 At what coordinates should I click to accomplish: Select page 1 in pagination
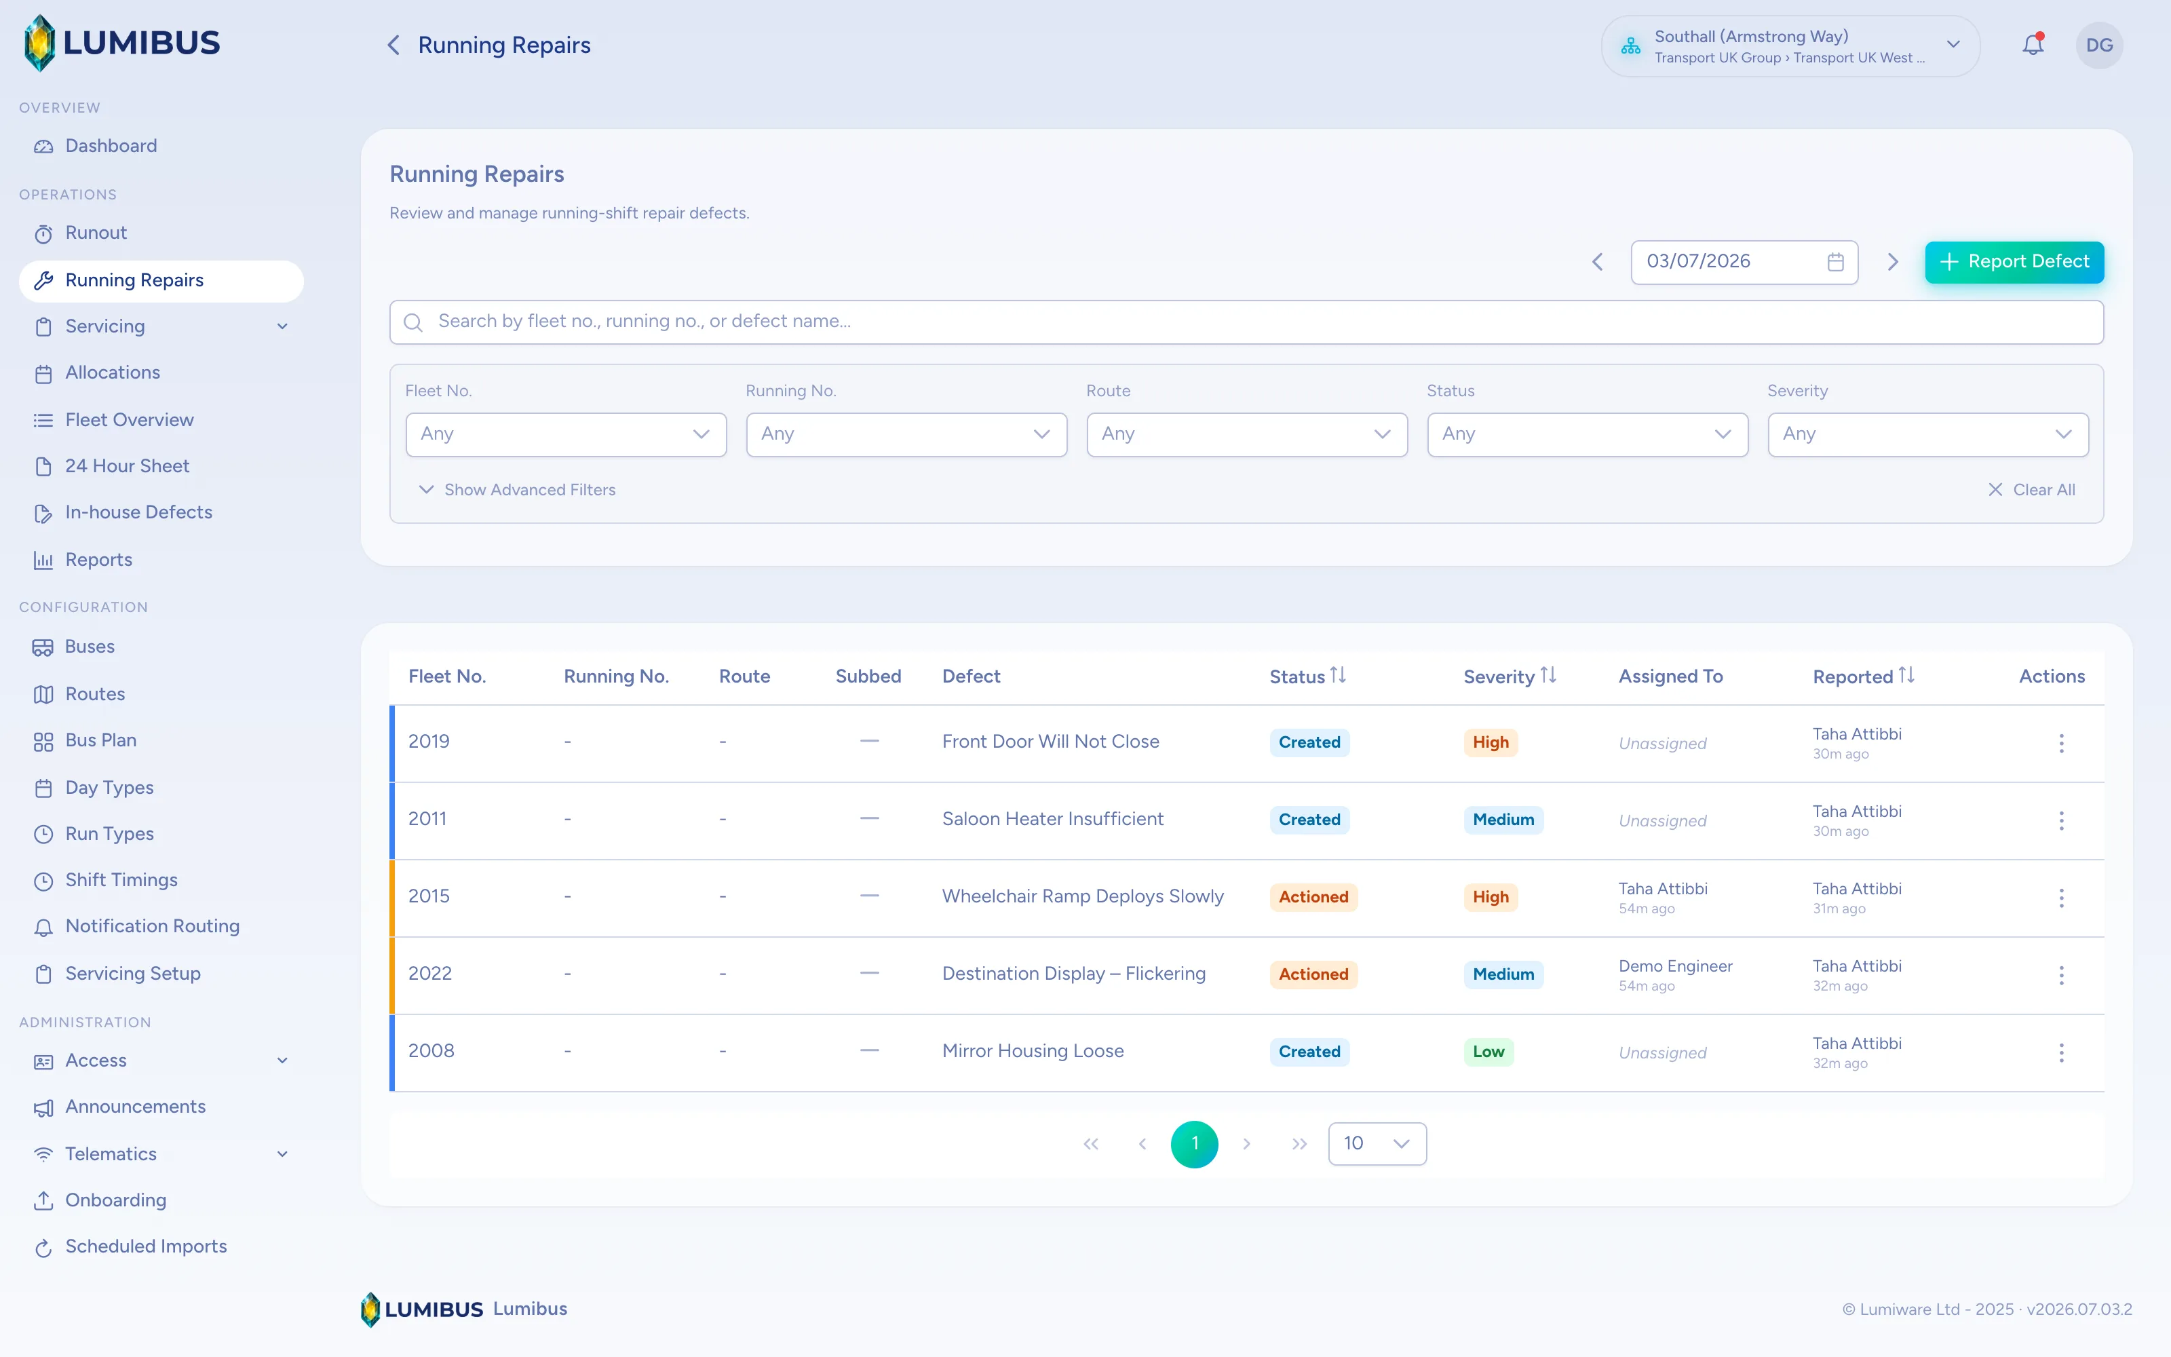pyautogui.click(x=1194, y=1143)
